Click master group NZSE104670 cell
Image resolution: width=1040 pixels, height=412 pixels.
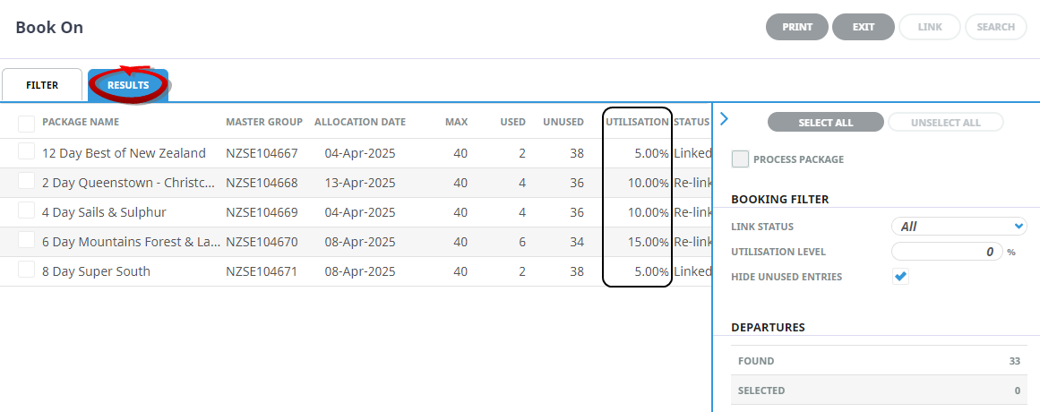(262, 242)
